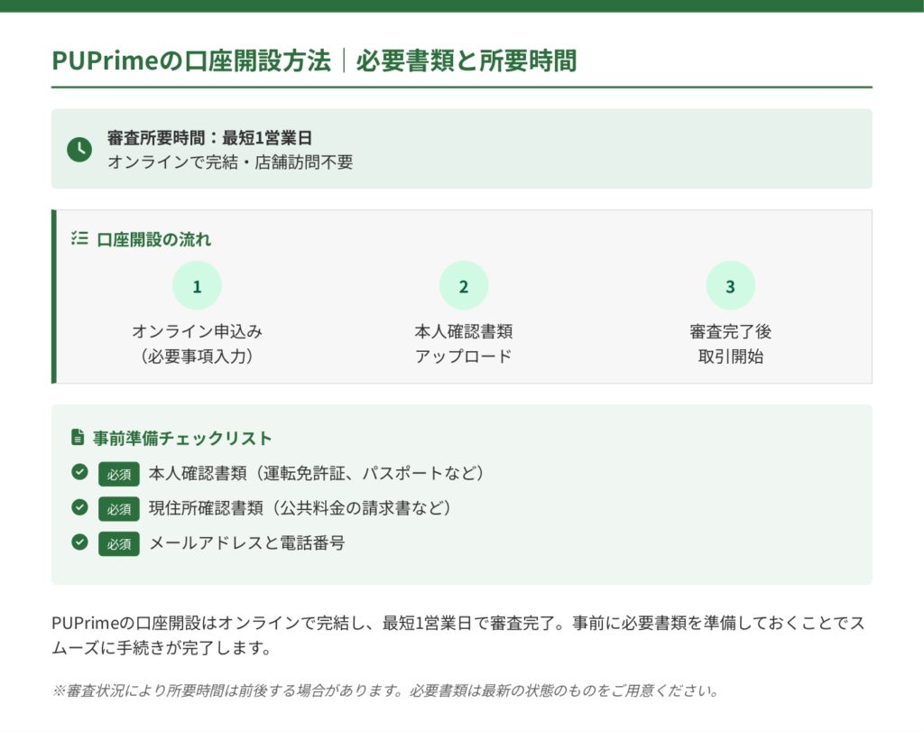Click the 本人確認書類 アップロード step label
The height and width of the screenshot is (732, 924).
(x=463, y=344)
